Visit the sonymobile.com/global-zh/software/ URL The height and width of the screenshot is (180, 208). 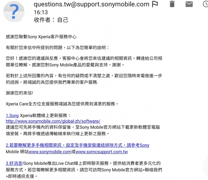pyautogui.click(x=53, y=121)
